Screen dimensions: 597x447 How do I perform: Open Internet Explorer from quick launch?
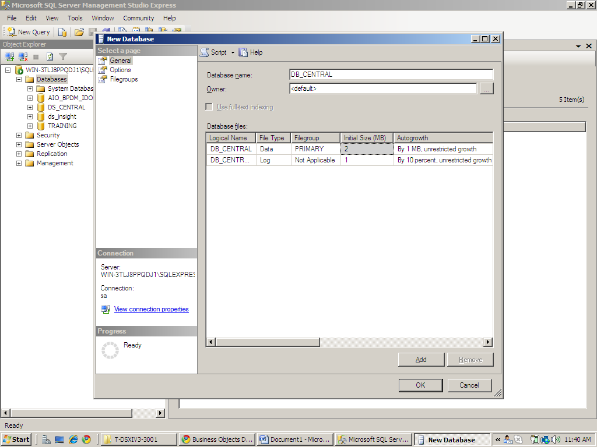pos(73,439)
